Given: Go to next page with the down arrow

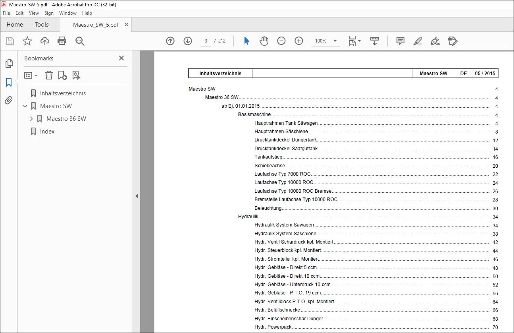Looking at the screenshot, I should (188, 41).
